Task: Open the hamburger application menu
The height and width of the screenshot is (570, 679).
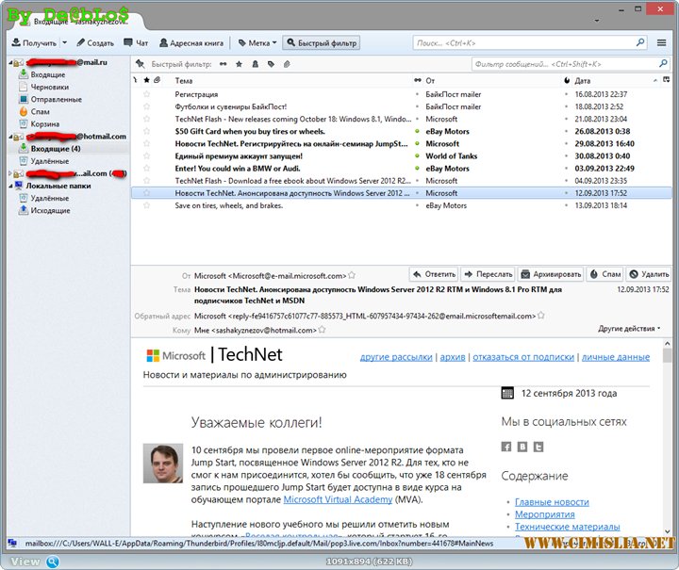Action: 663,43
